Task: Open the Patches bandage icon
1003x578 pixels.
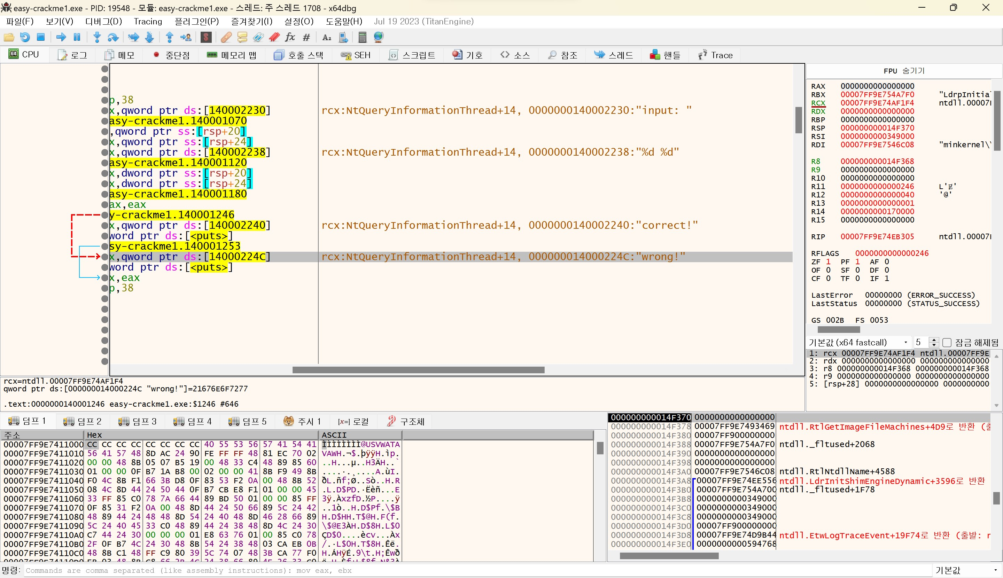Action: (x=226, y=37)
